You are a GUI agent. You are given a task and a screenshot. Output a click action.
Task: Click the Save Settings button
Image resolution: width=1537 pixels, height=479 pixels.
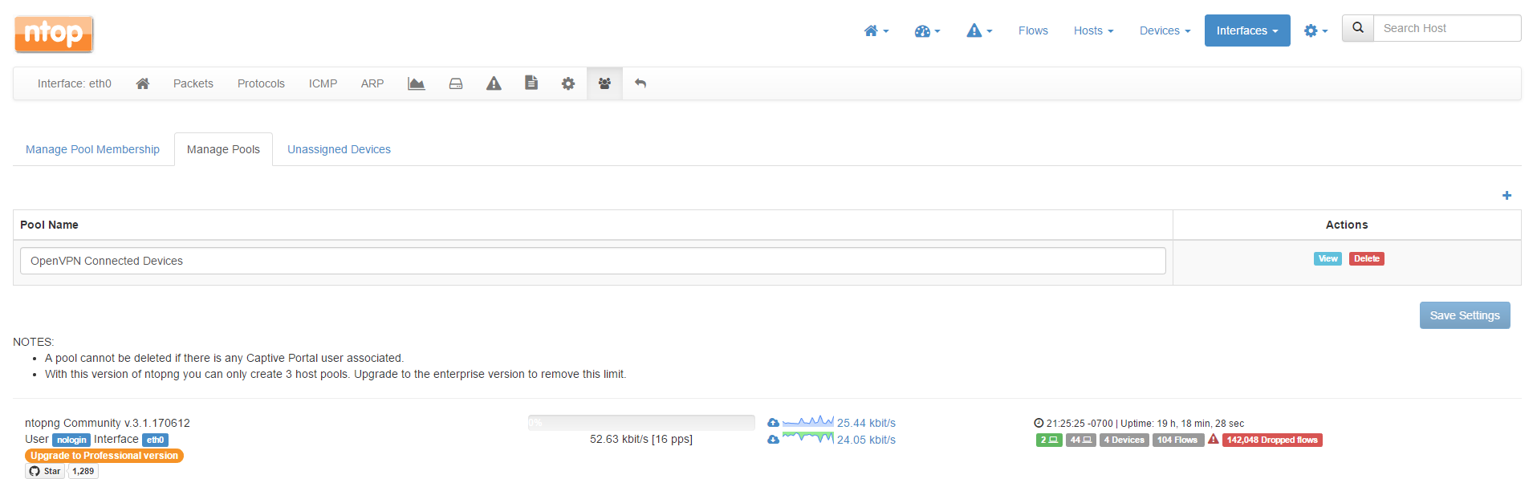point(1464,315)
